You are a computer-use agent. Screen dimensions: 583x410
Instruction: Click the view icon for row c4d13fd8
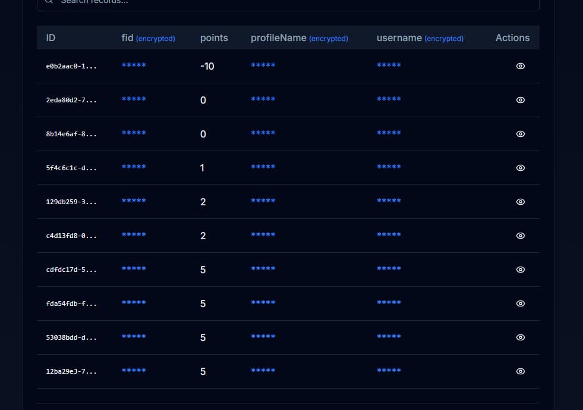520,236
